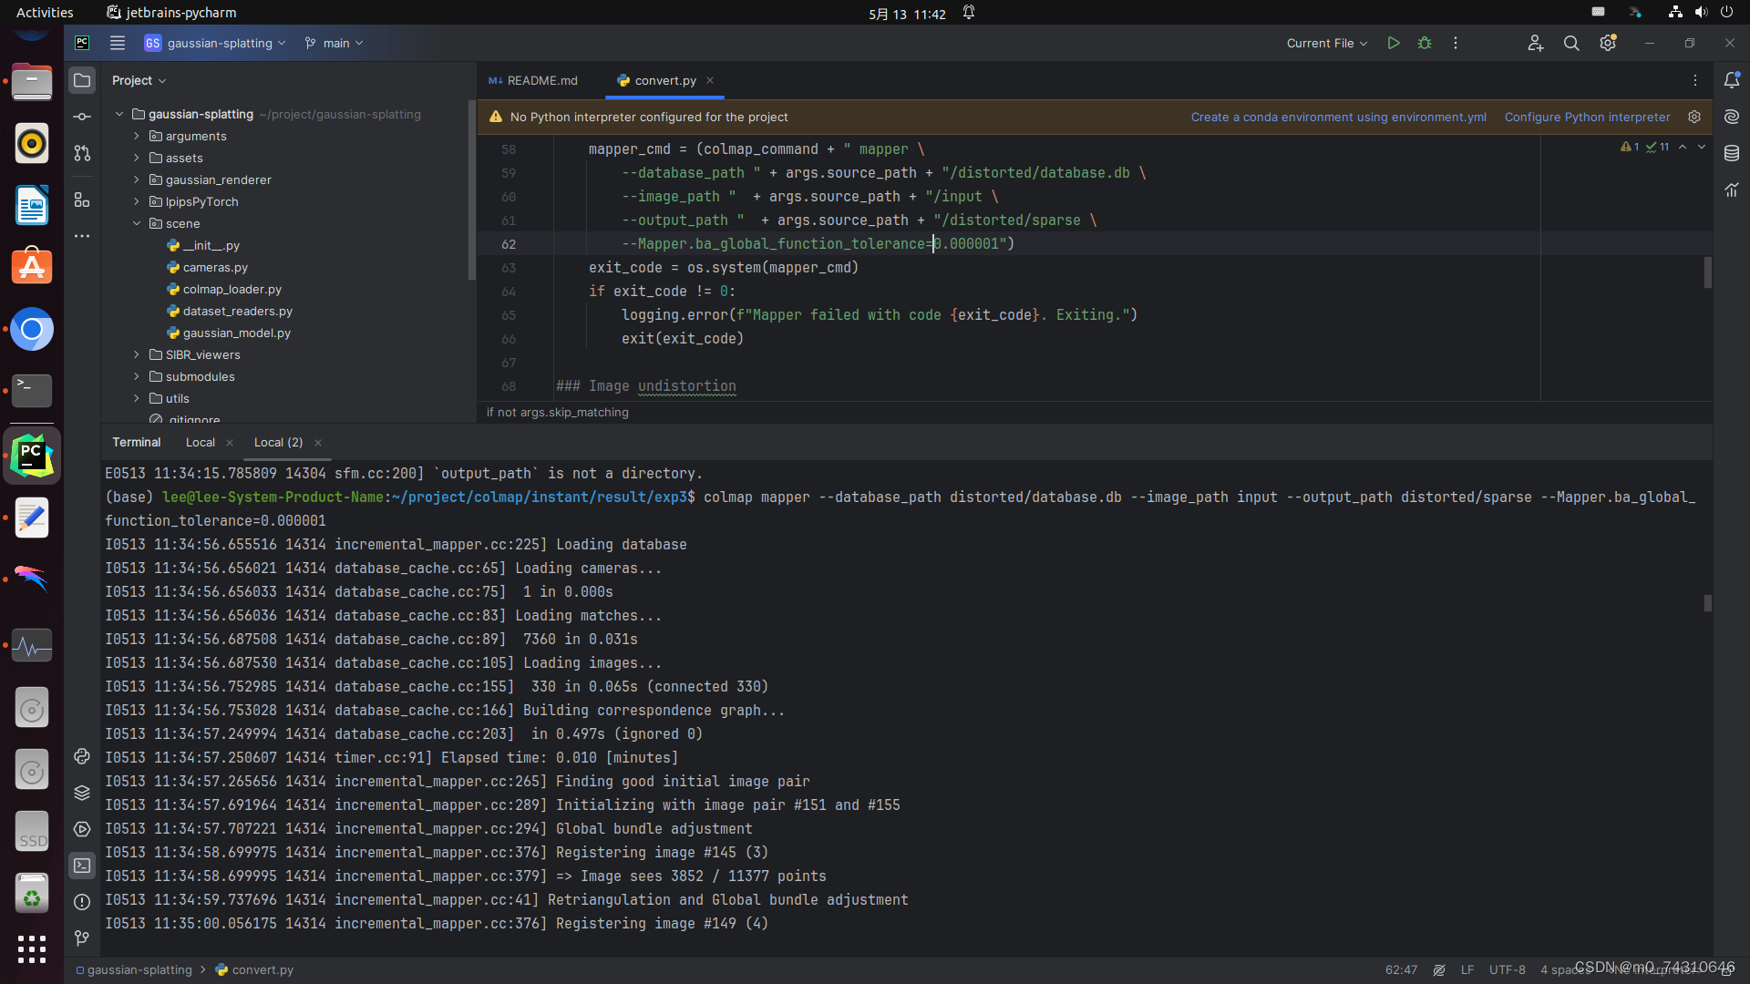Image resolution: width=1750 pixels, height=984 pixels.
Task: Expand the arguments folder
Action: click(x=137, y=136)
